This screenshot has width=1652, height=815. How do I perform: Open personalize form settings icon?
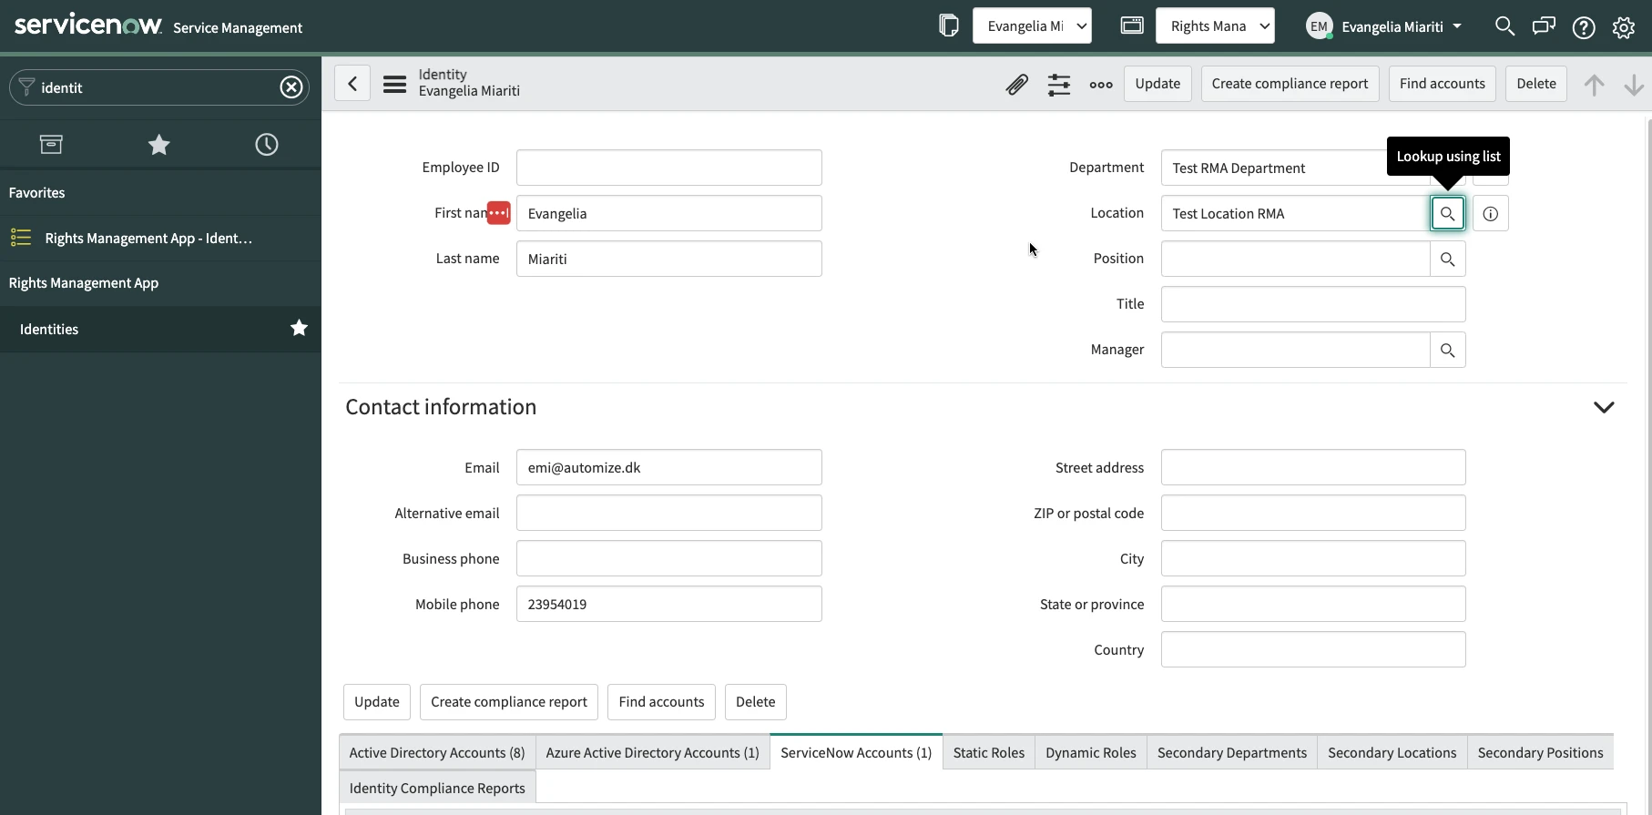tap(1058, 85)
